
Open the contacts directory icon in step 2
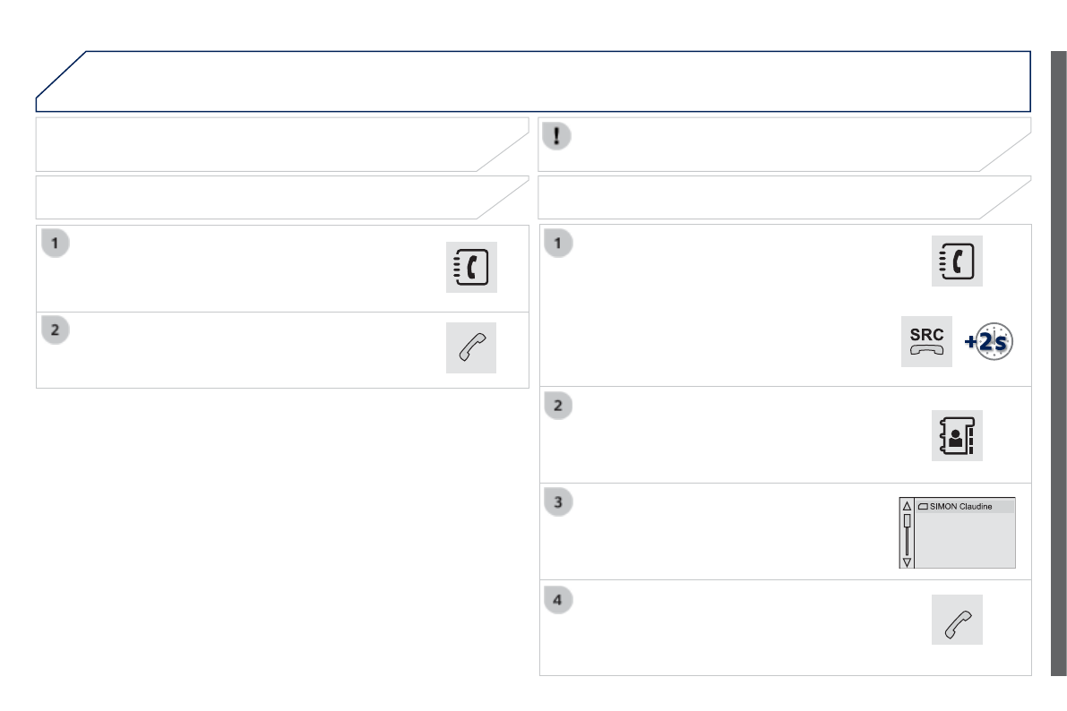(x=957, y=436)
